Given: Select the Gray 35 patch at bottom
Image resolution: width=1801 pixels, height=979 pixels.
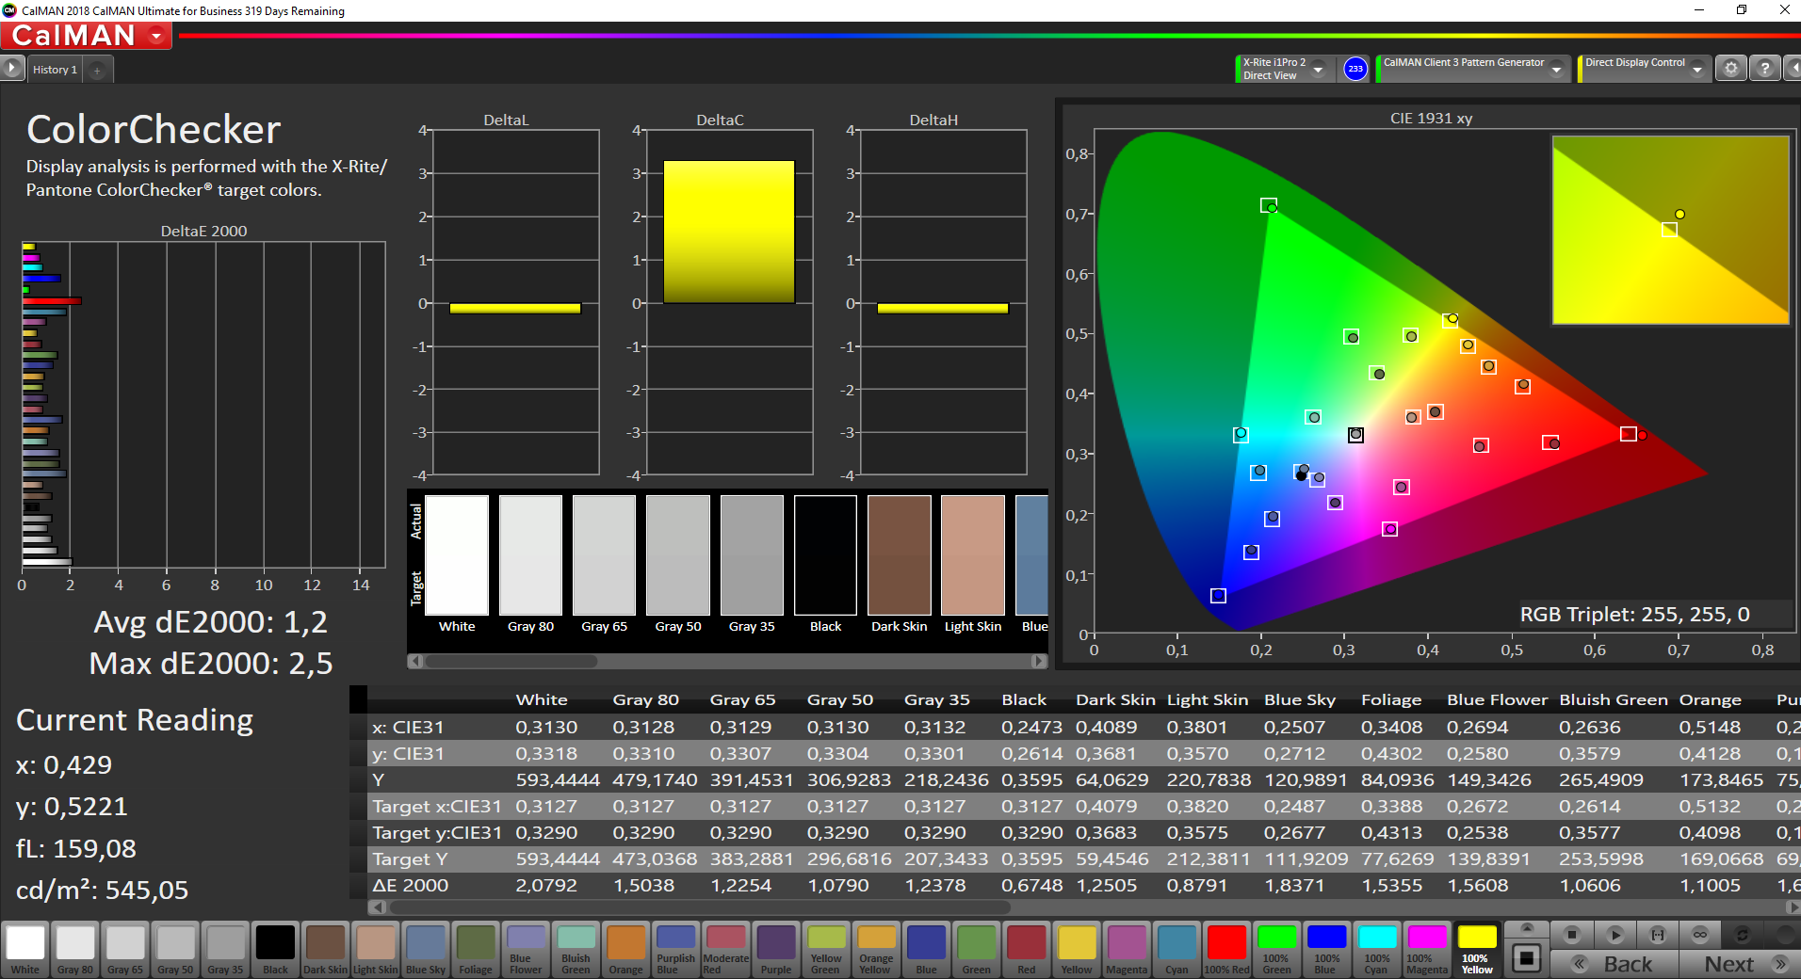Looking at the screenshot, I should [225, 950].
